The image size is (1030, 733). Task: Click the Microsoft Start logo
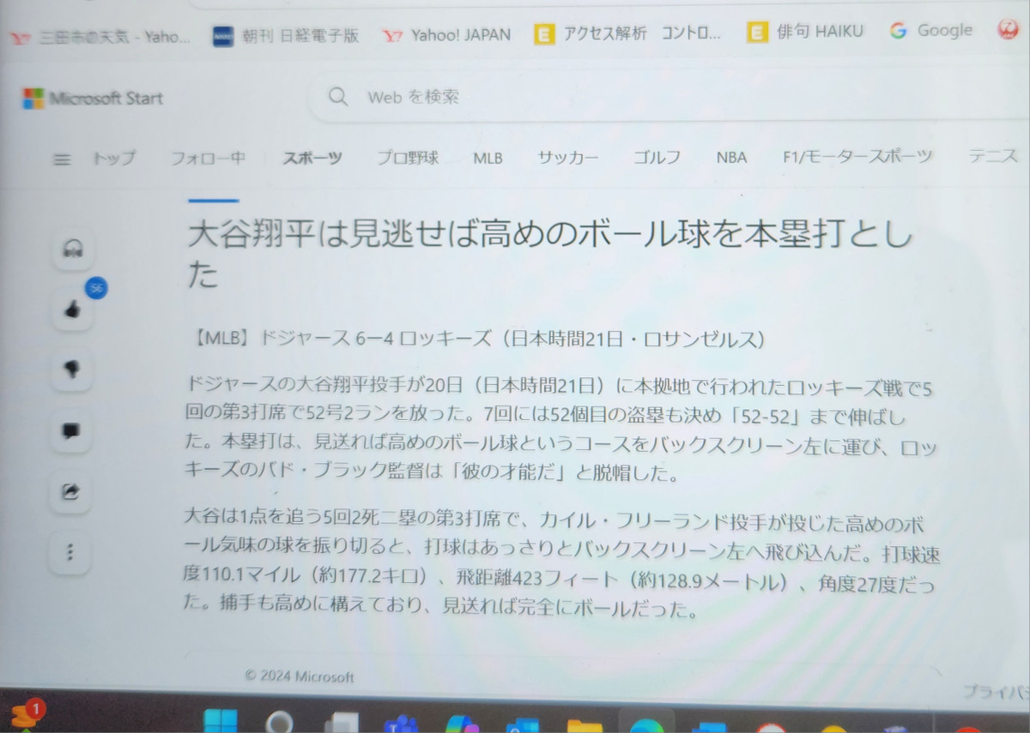click(x=93, y=98)
